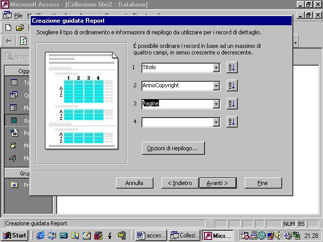The height and width of the screenshot is (242, 323).
Task: Click the Gruppi header in database window
Action: tap(17, 173)
